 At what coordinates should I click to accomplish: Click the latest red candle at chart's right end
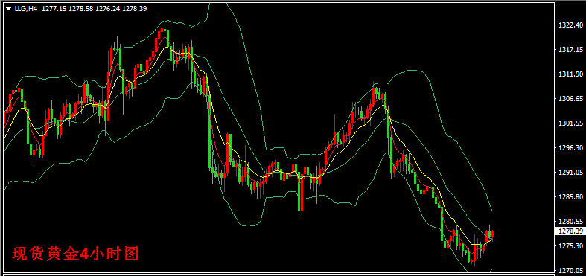pos(493,235)
